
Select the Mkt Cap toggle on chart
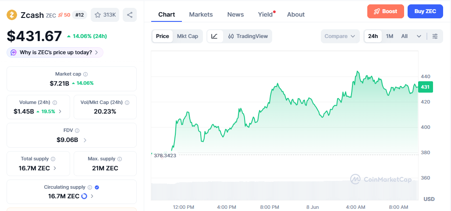pyautogui.click(x=188, y=36)
